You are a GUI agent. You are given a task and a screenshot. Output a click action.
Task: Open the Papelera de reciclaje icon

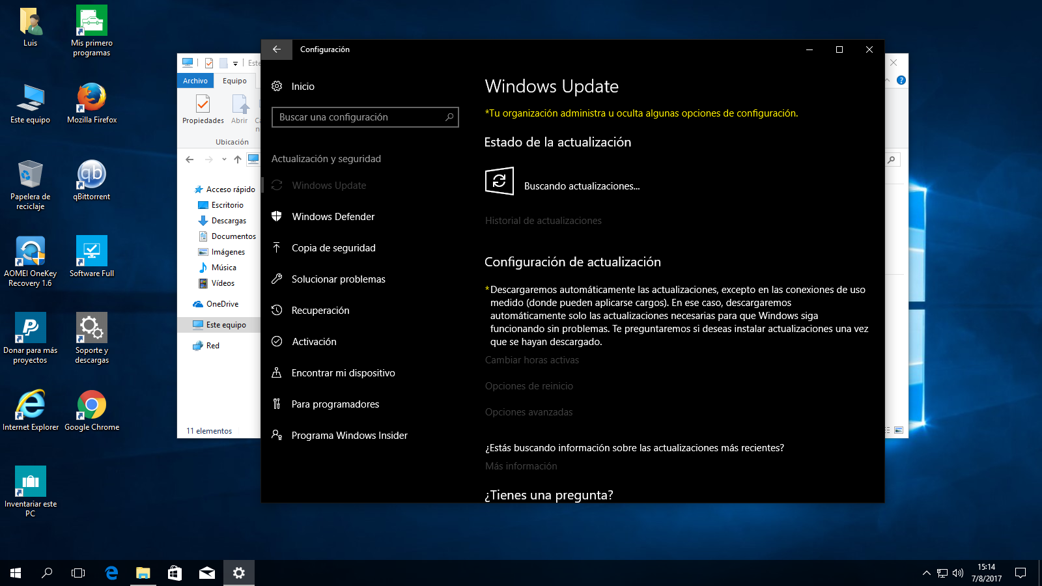[x=30, y=186]
